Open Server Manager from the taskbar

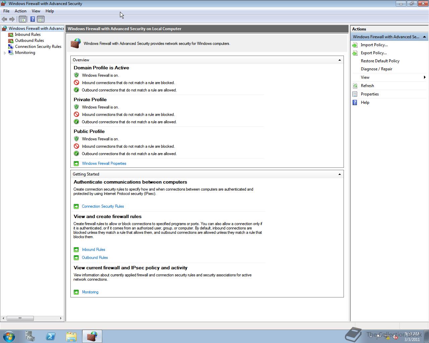pyautogui.click(x=30, y=336)
